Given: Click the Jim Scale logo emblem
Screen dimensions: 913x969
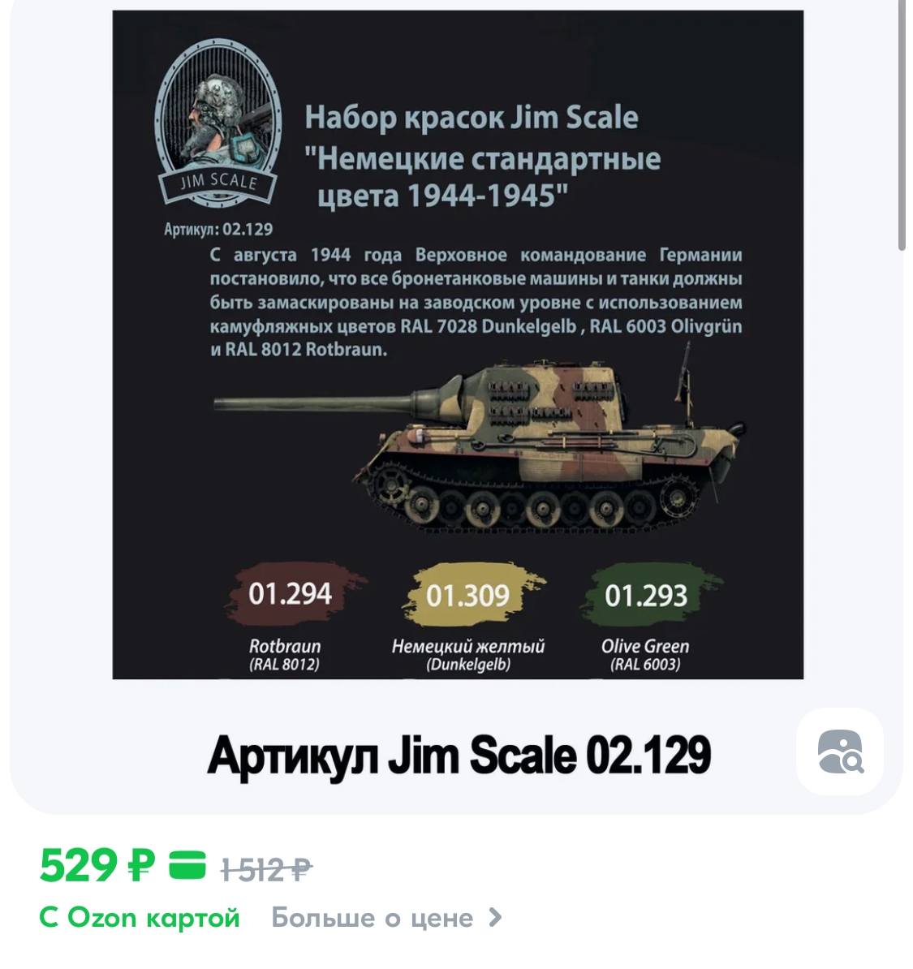Looking at the screenshot, I should [217, 123].
